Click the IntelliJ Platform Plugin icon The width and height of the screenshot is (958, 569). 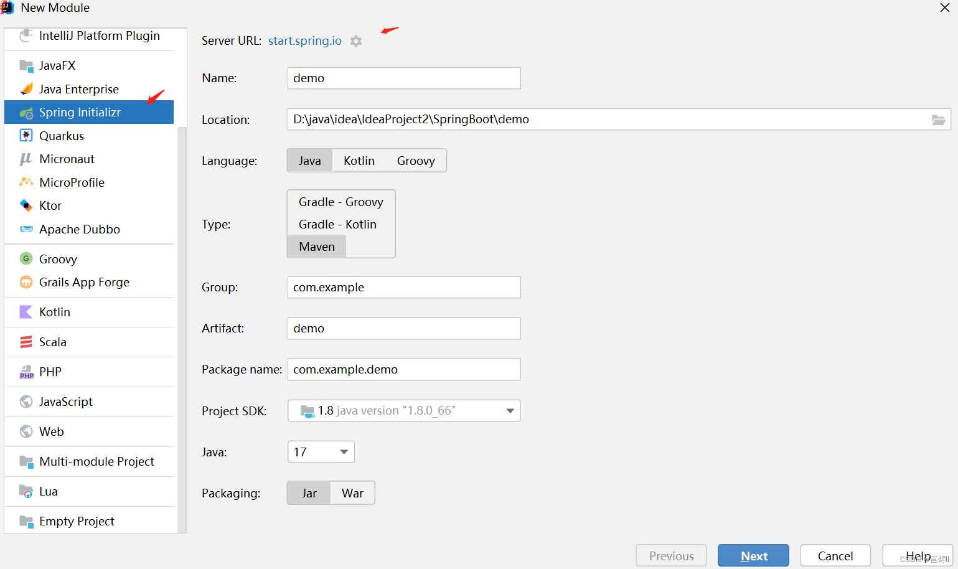tap(26, 35)
